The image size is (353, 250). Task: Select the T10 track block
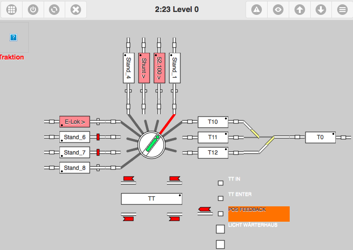point(213,122)
